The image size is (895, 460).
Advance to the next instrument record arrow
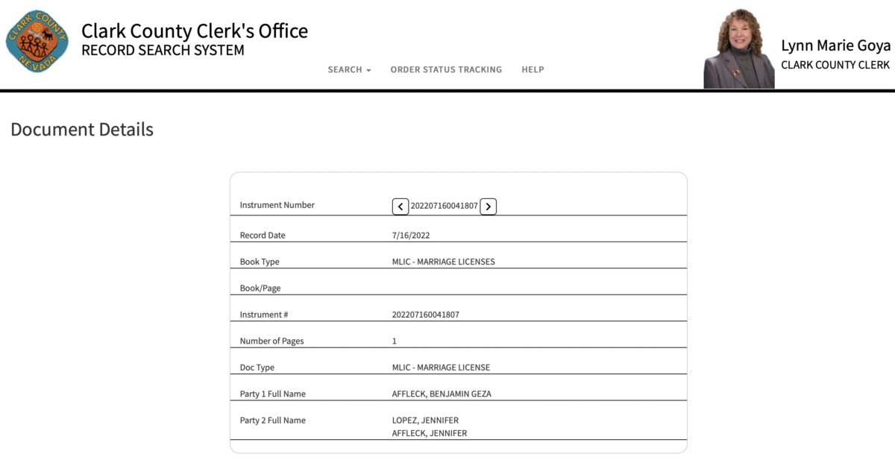point(488,207)
